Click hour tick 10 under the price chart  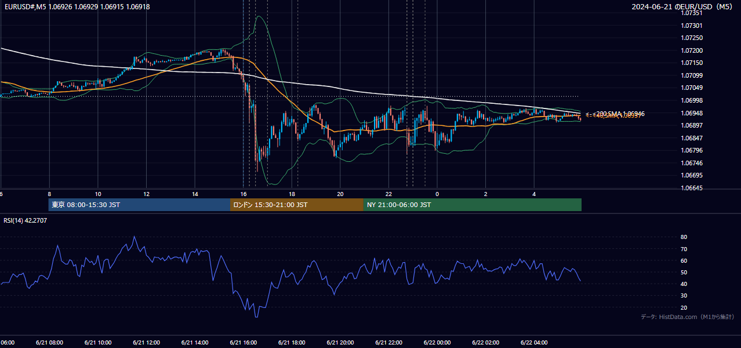pyautogui.click(x=98, y=194)
